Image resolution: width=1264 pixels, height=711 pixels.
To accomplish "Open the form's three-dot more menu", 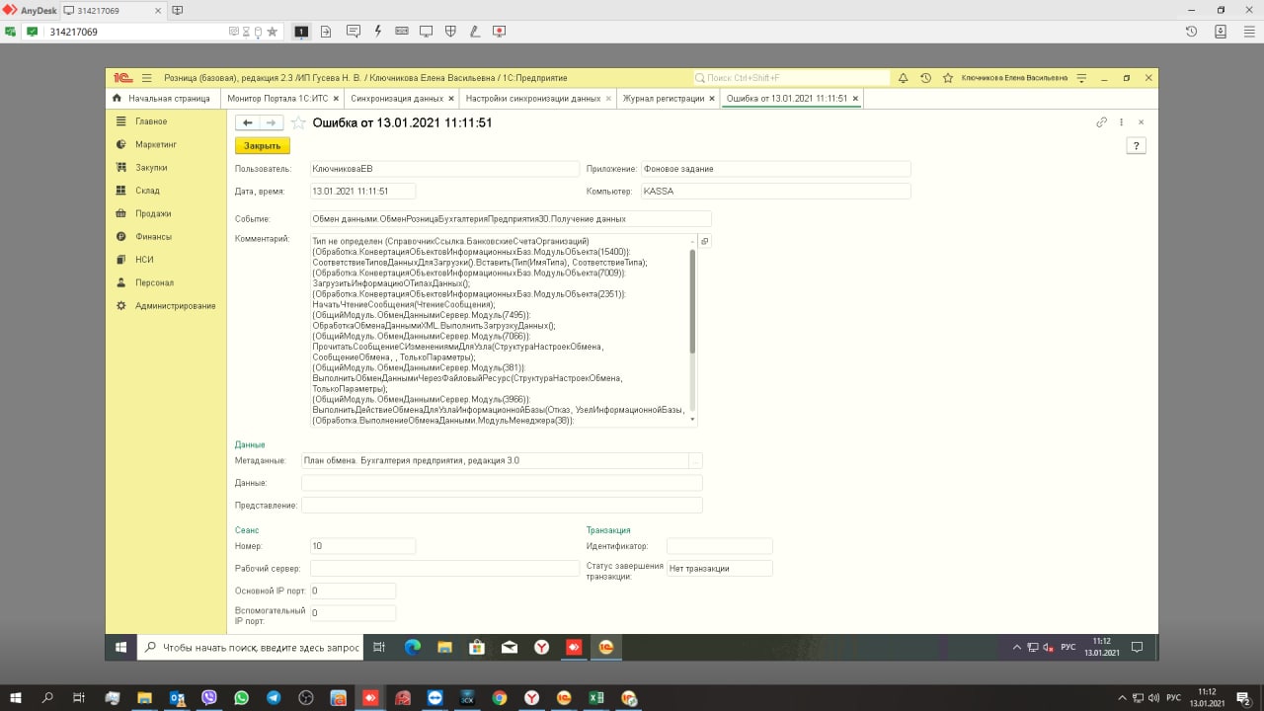I will coord(1122,122).
